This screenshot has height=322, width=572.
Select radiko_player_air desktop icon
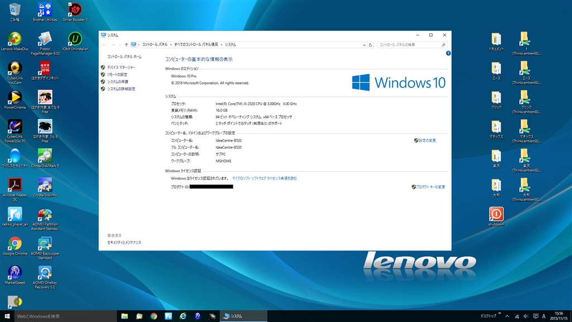(x=15, y=216)
